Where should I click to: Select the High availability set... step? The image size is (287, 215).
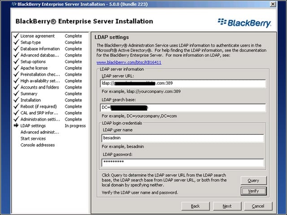(x=40, y=81)
